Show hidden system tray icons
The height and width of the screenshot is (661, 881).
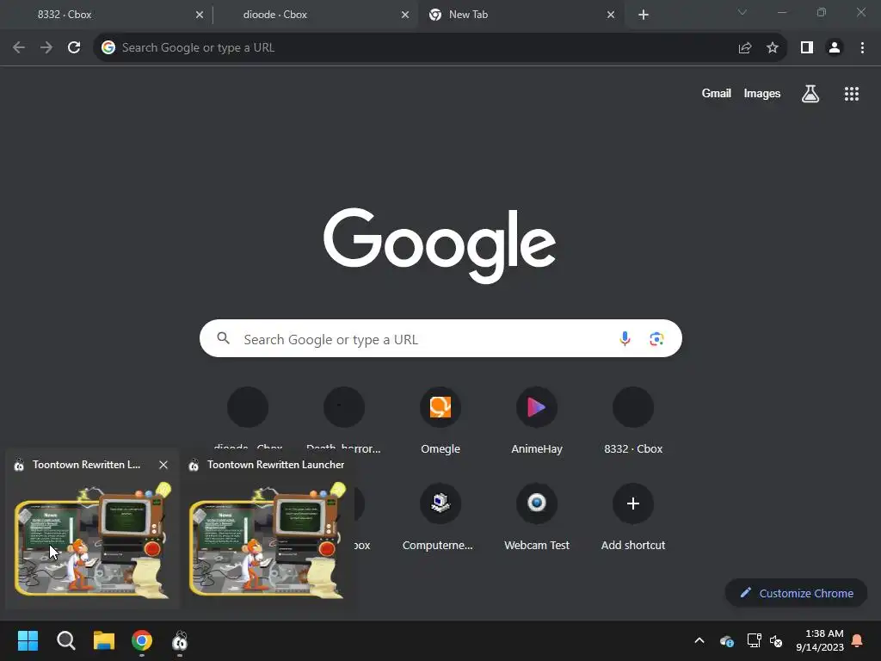(x=699, y=640)
